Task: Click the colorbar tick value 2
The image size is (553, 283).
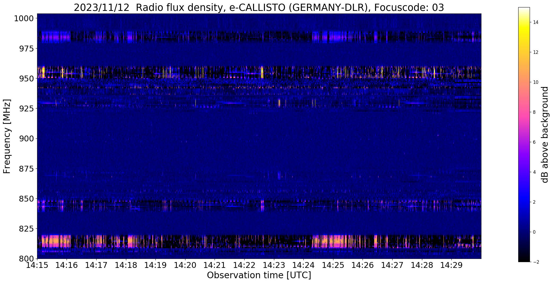Action: [x=534, y=202]
